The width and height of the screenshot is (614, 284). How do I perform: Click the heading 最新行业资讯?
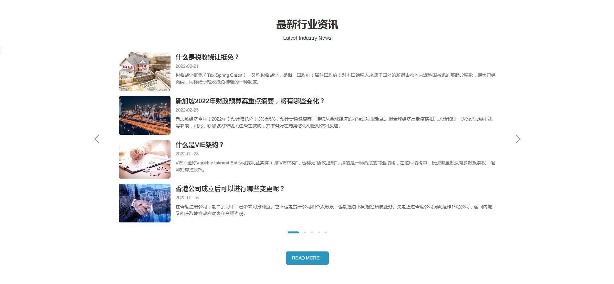307,25
